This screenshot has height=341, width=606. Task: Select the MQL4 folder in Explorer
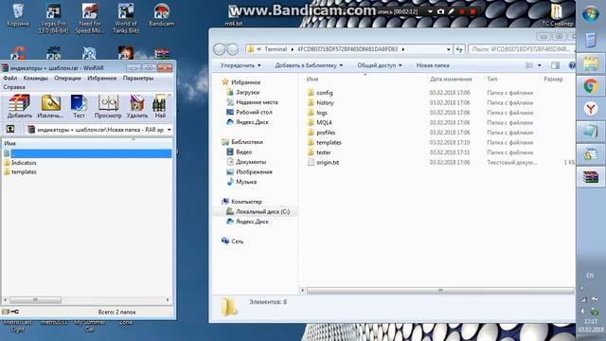pos(320,122)
